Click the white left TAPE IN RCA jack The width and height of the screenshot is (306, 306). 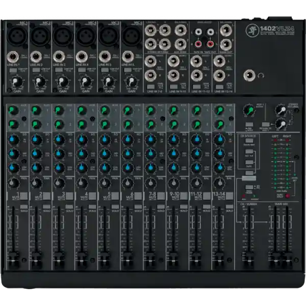point(198,32)
